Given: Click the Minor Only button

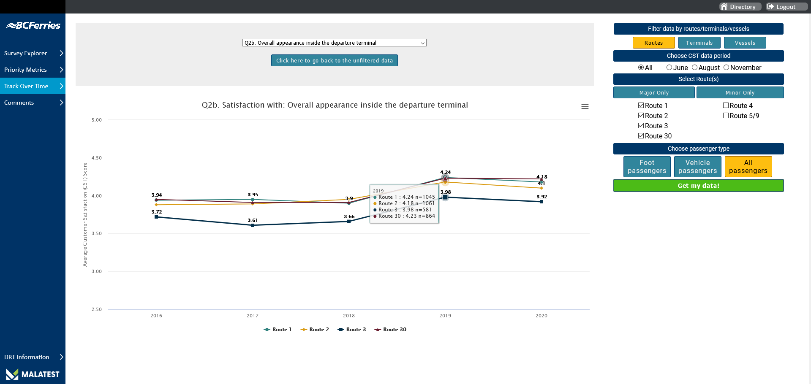Looking at the screenshot, I should [740, 92].
